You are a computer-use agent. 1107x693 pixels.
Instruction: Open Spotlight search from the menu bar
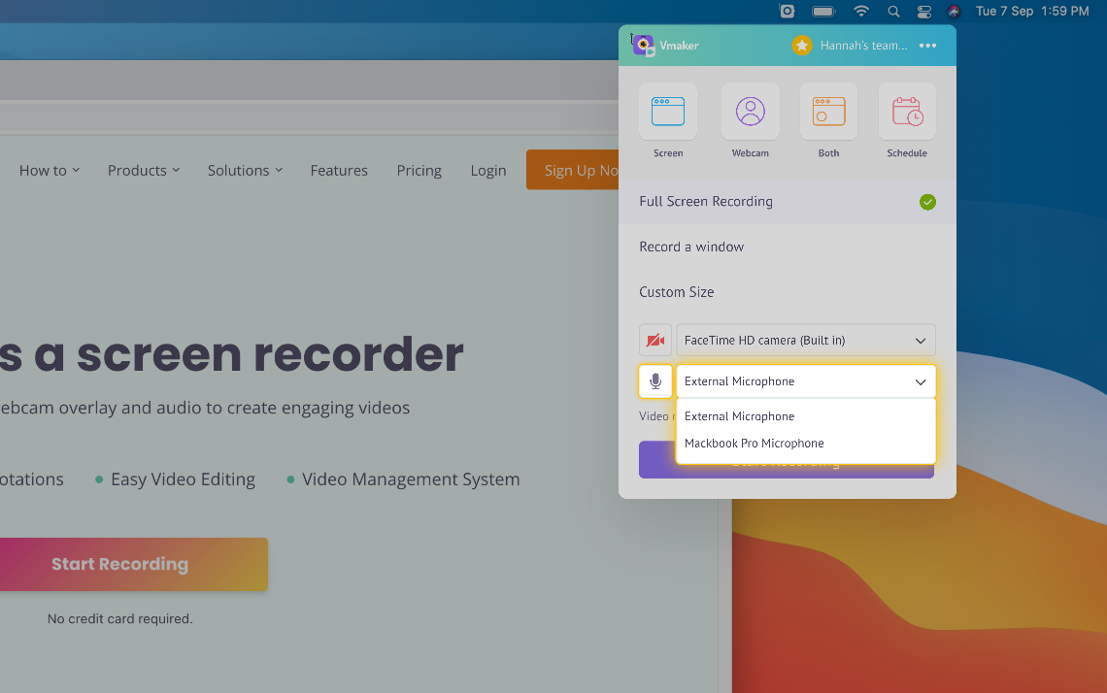(893, 12)
